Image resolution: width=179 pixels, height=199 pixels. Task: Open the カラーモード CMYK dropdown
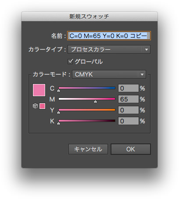(x=109, y=74)
